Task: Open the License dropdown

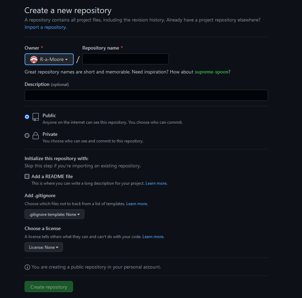Action: pyautogui.click(x=44, y=247)
